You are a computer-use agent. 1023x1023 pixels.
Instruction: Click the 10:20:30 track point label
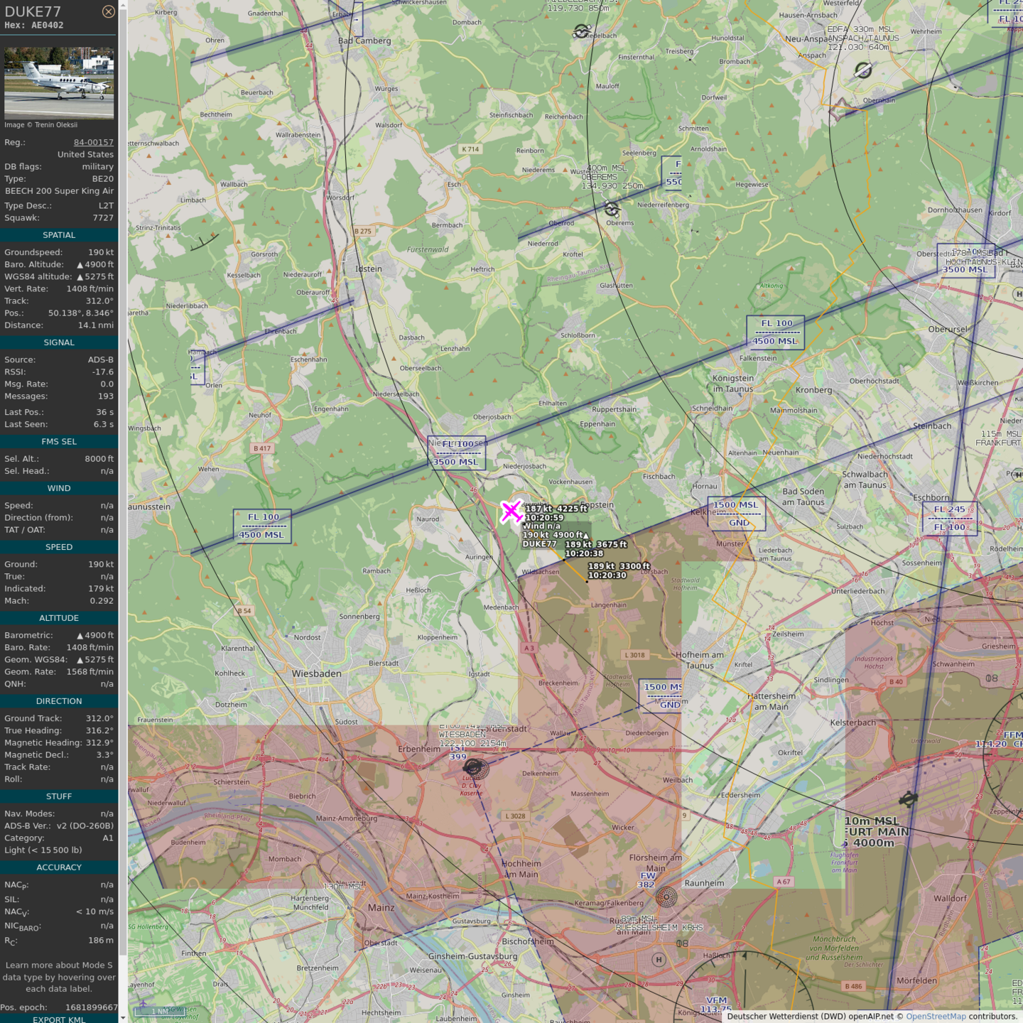pyautogui.click(x=607, y=575)
